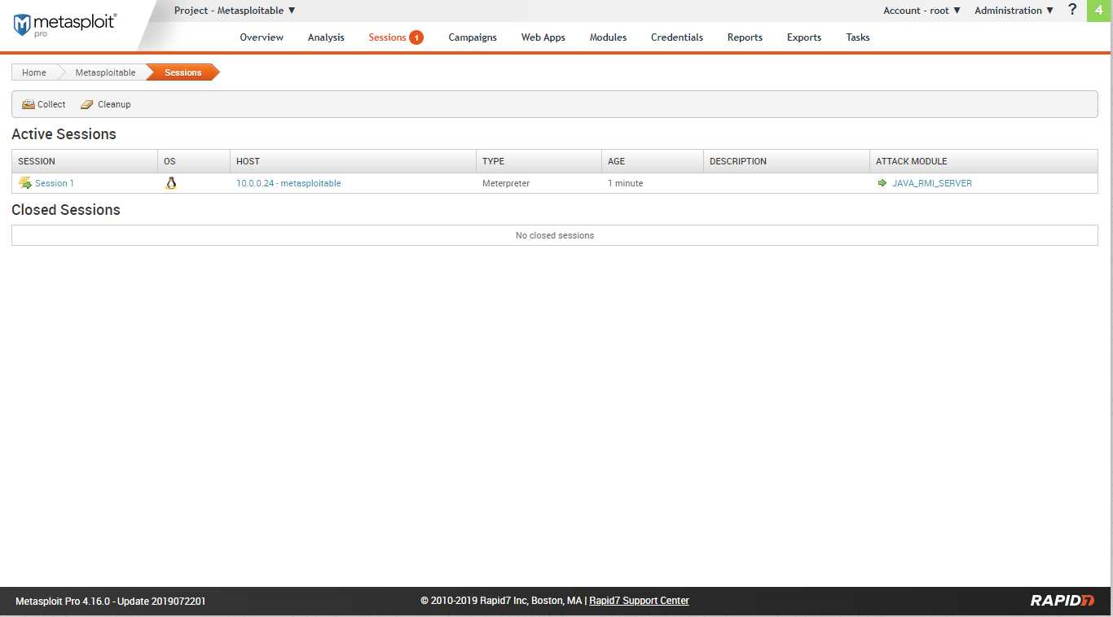Open the Overview tab

tap(262, 37)
